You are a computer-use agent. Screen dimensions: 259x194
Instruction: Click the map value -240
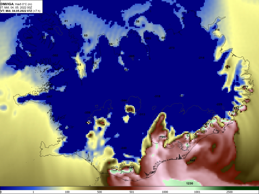(x=124, y=148)
